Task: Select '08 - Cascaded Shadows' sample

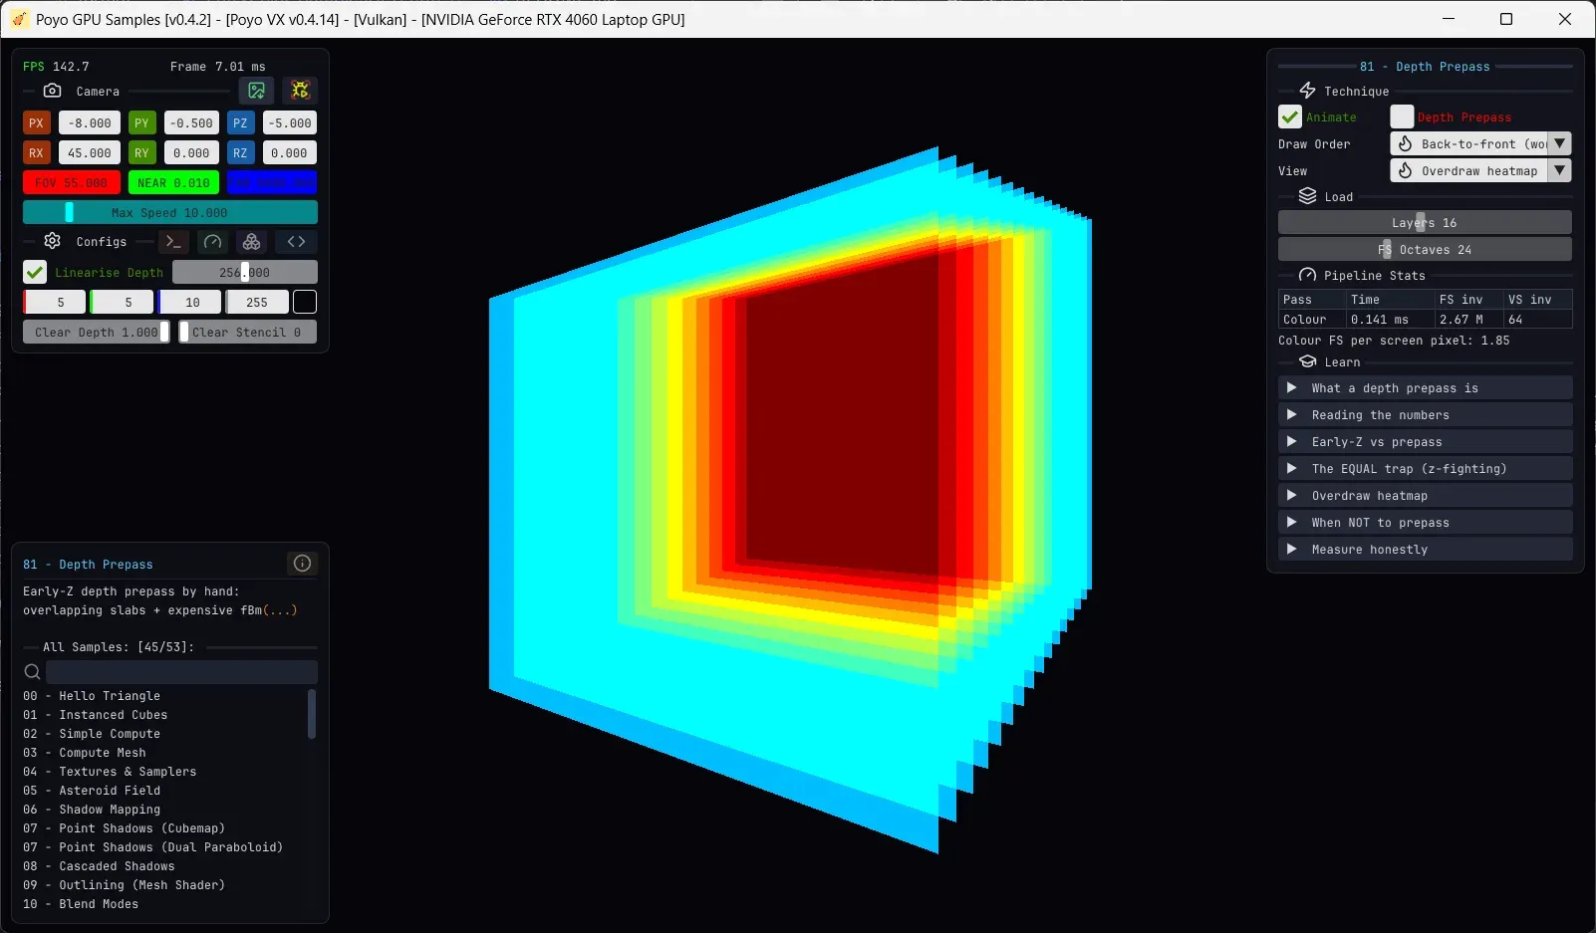Action: tap(99, 866)
